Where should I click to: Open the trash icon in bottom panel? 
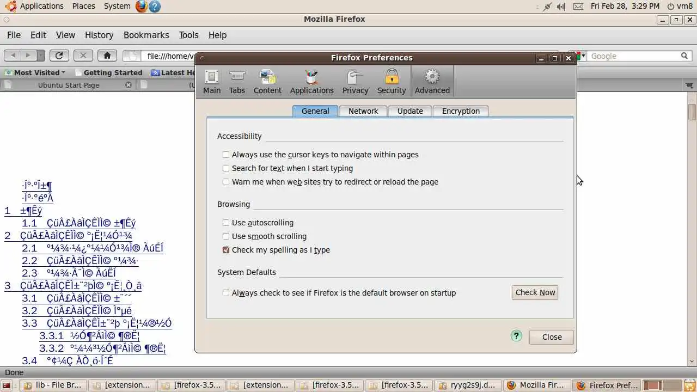click(x=689, y=385)
